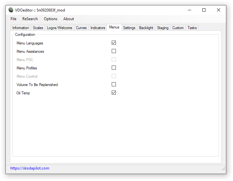Screen dimensions: 233x181
Task: Uncheck the Menu Languages checkbox
Action: click(x=114, y=43)
